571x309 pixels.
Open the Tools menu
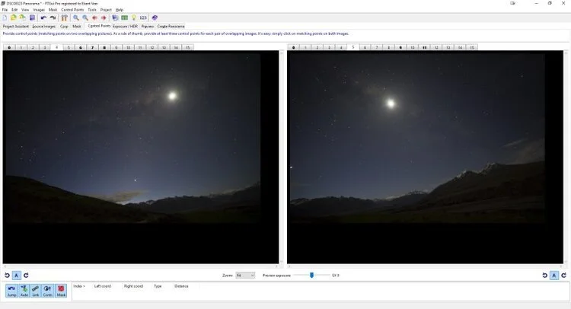pyautogui.click(x=92, y=10)
